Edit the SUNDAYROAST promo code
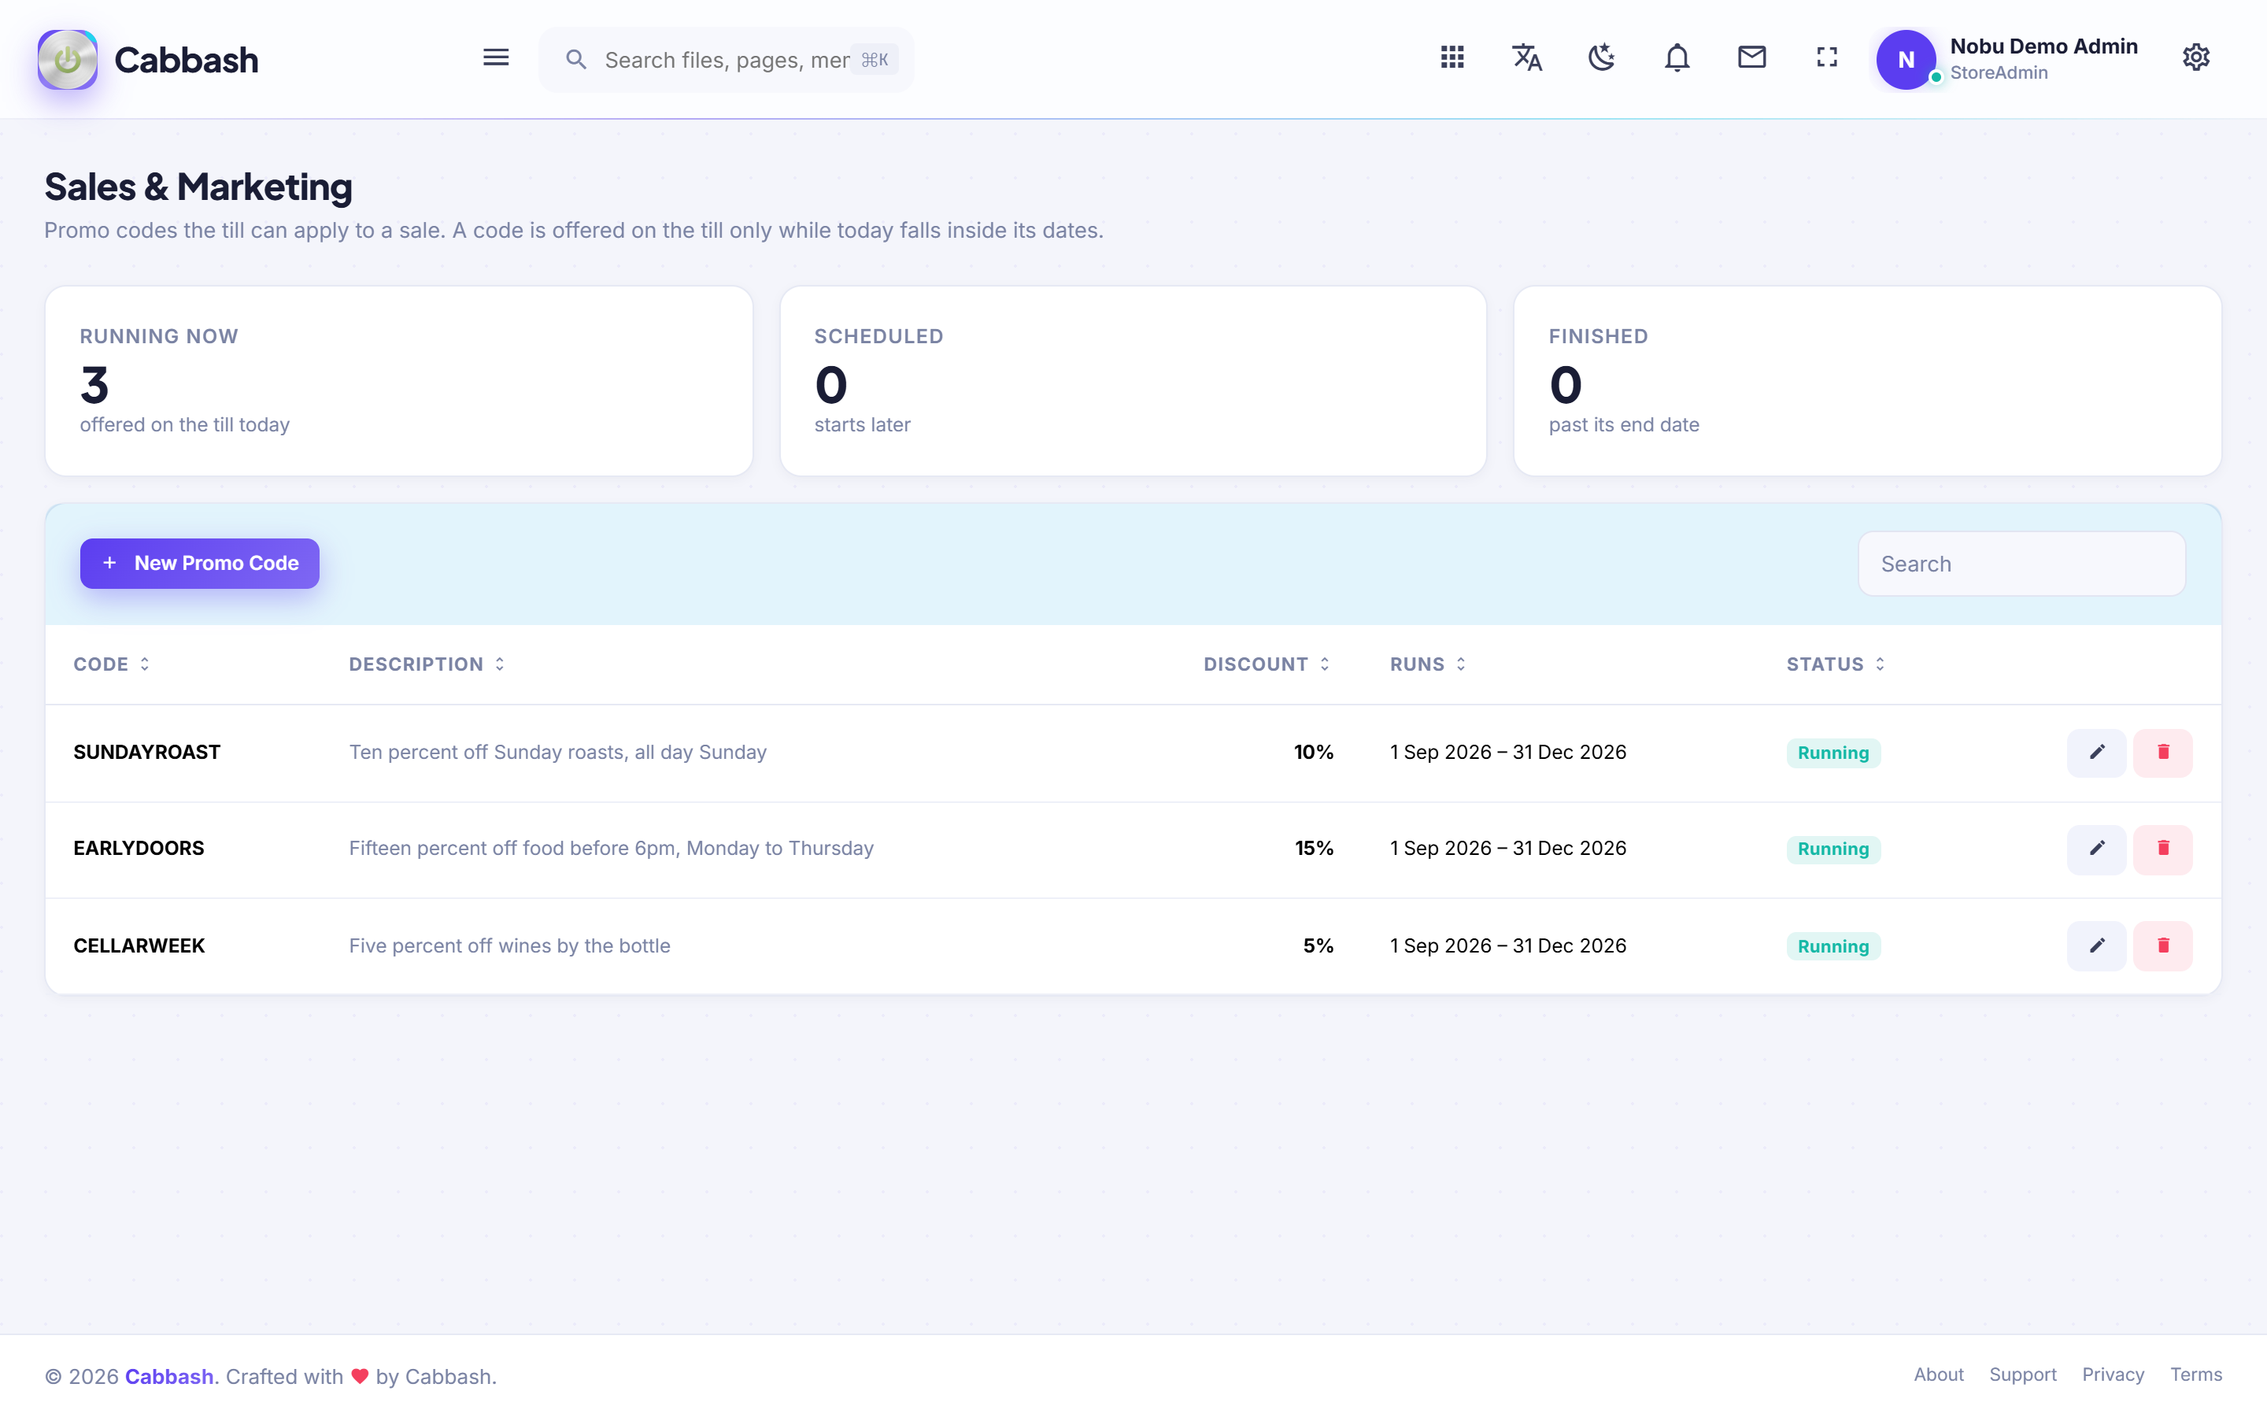Viewport: 2267px width, 1417px height. [2096, 753]
